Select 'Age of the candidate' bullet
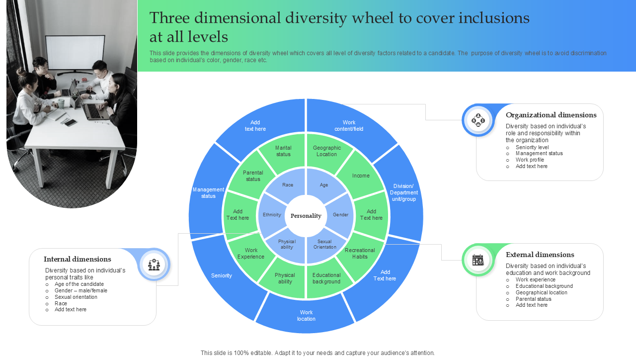The image size is (636, 358). 79,284
